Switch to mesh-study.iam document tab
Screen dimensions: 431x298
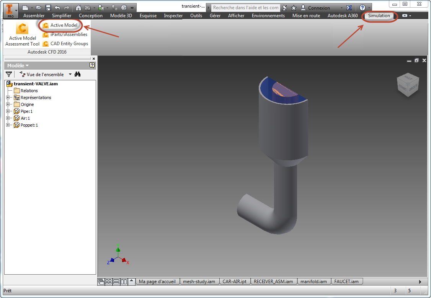[199, 282]
